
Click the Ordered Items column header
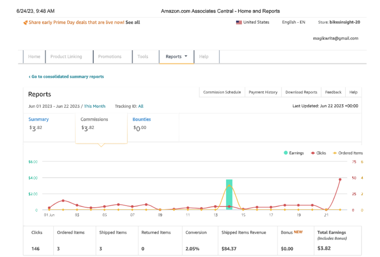71,232
